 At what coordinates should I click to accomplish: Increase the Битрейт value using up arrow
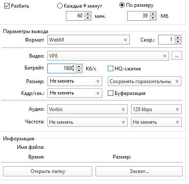(79, 67)
